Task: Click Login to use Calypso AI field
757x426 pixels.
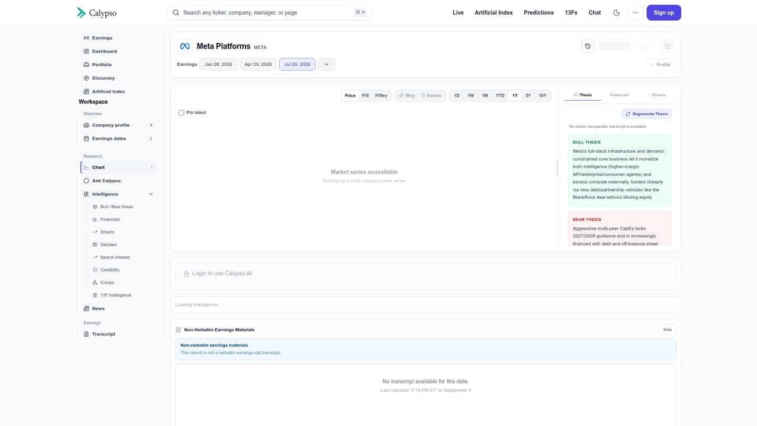Action: click(426, 273)
